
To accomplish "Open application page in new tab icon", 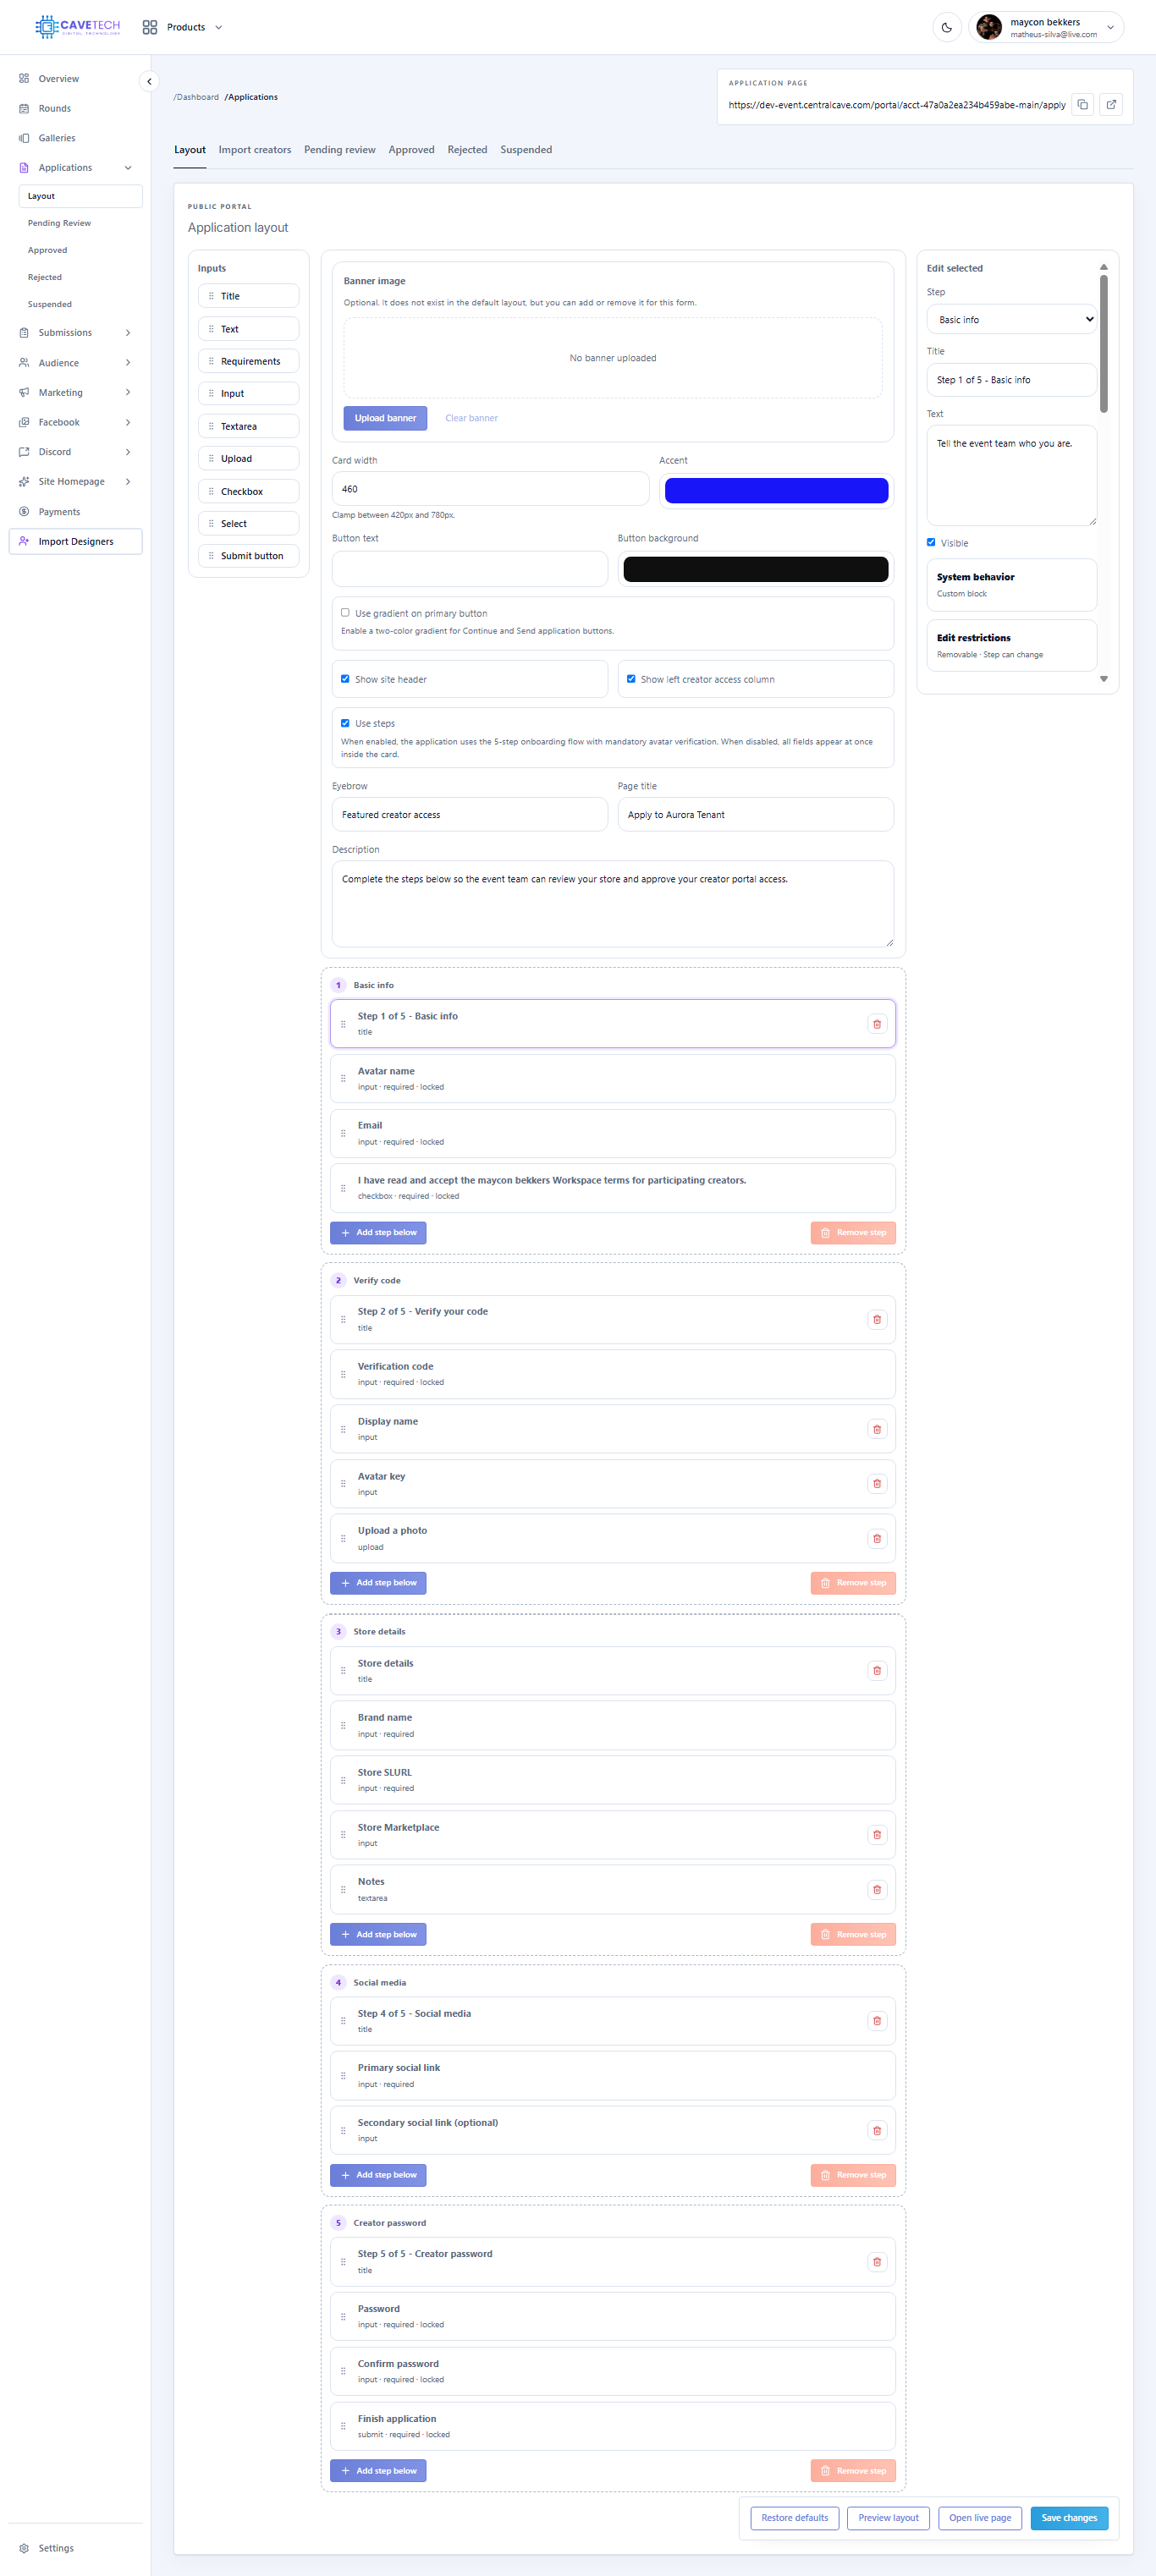I will [1111, 104].
